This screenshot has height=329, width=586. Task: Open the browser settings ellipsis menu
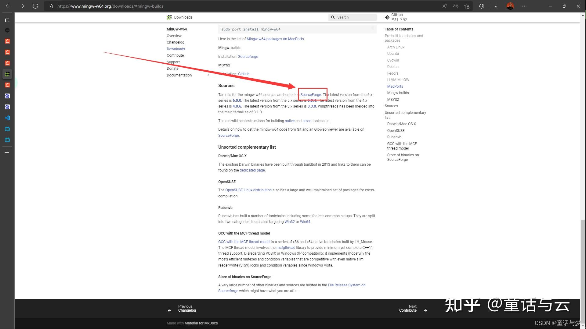(x=524, y=6)
